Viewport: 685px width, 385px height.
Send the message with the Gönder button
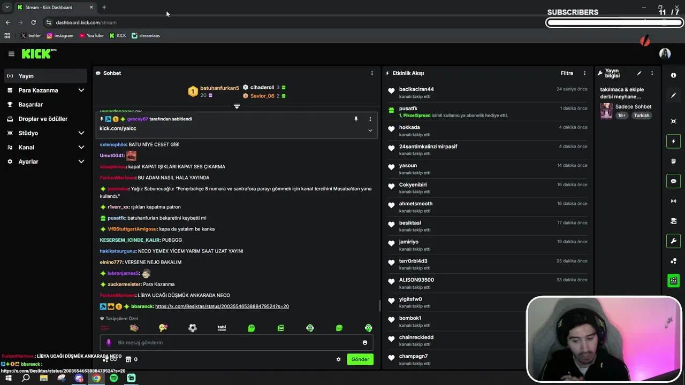(360, 359)
